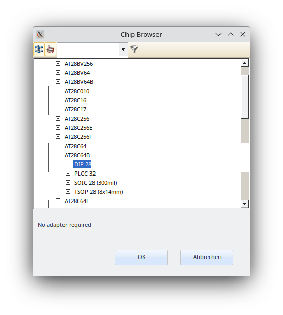Minimize the Chip Browser window
Screen dimensions: 283x315
click(x=218, y=35)
